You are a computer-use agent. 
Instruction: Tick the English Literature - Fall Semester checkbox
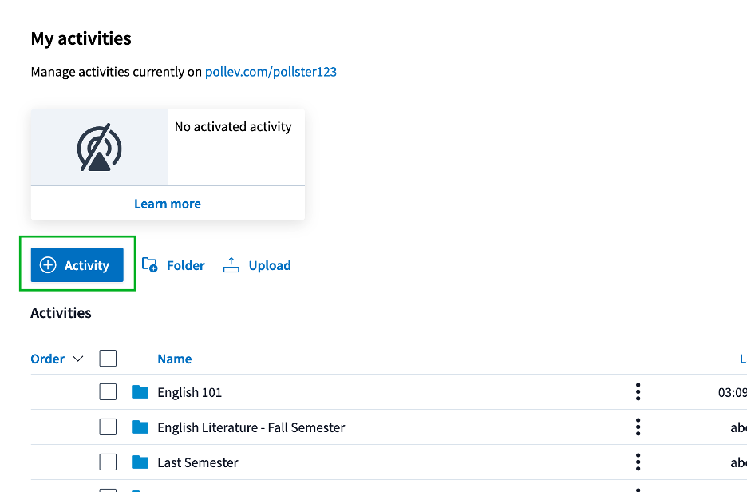pyautogui.click(x=108, y=427)
